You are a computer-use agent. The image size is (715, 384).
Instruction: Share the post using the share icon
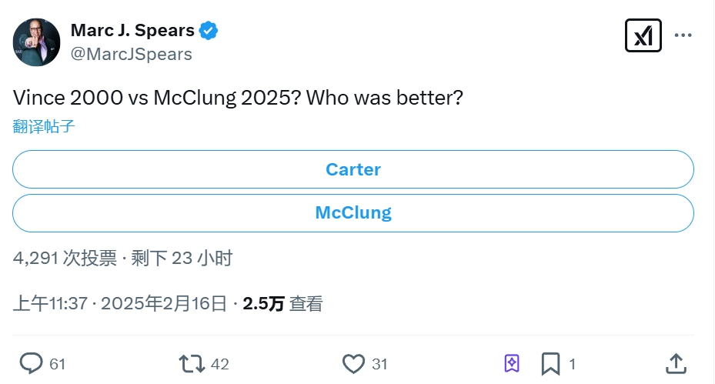[676, 363]
